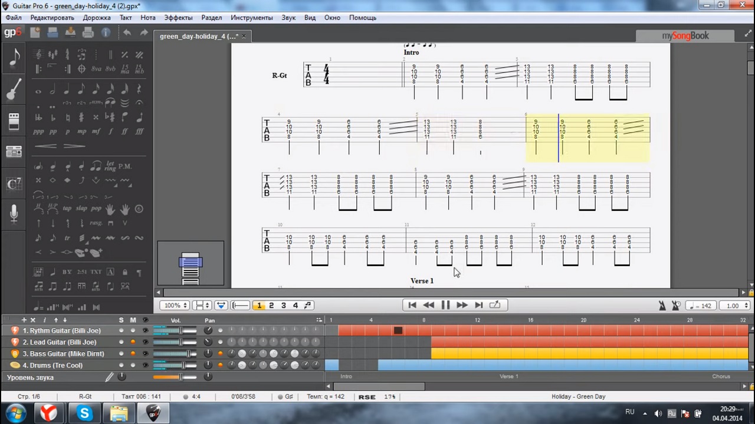
Task: Pause playback with the pause button
Action: click(x=445, y=305)
